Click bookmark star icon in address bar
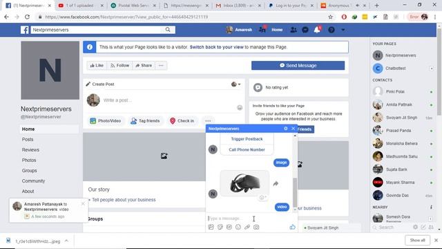Screen dimensions: 442x249 (330, 17)
